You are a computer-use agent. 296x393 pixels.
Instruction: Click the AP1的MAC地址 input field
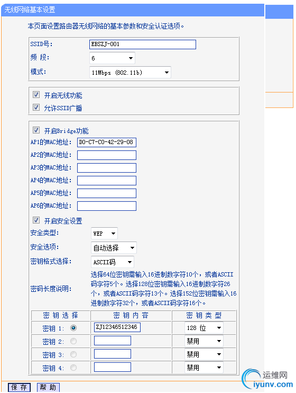107,142
